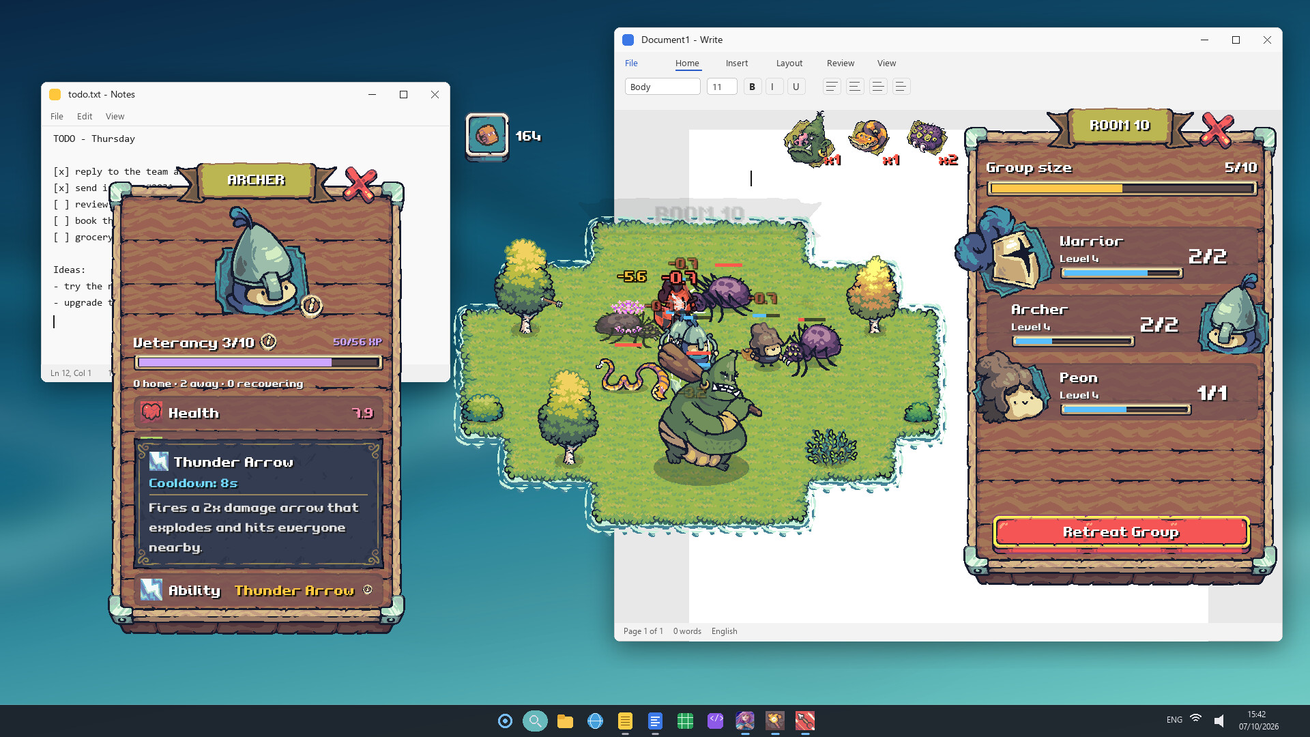Open the Body style dropdown
The image size is (1310, 737).
pos(663,87)
